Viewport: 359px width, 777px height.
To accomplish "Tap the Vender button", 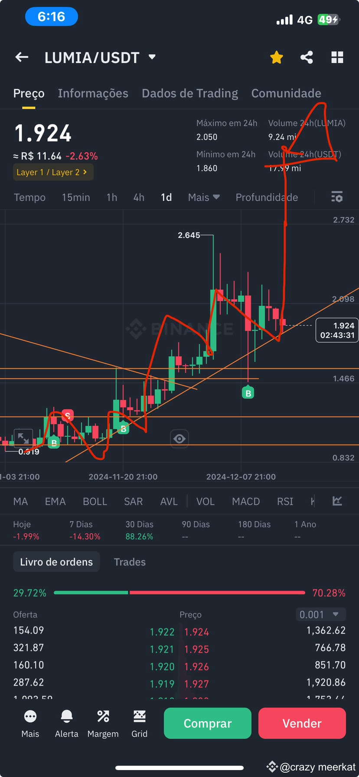I will tap(302, 723).
